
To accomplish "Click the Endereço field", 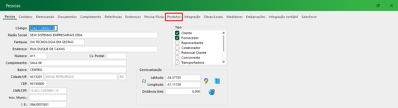I will (93, 49).
